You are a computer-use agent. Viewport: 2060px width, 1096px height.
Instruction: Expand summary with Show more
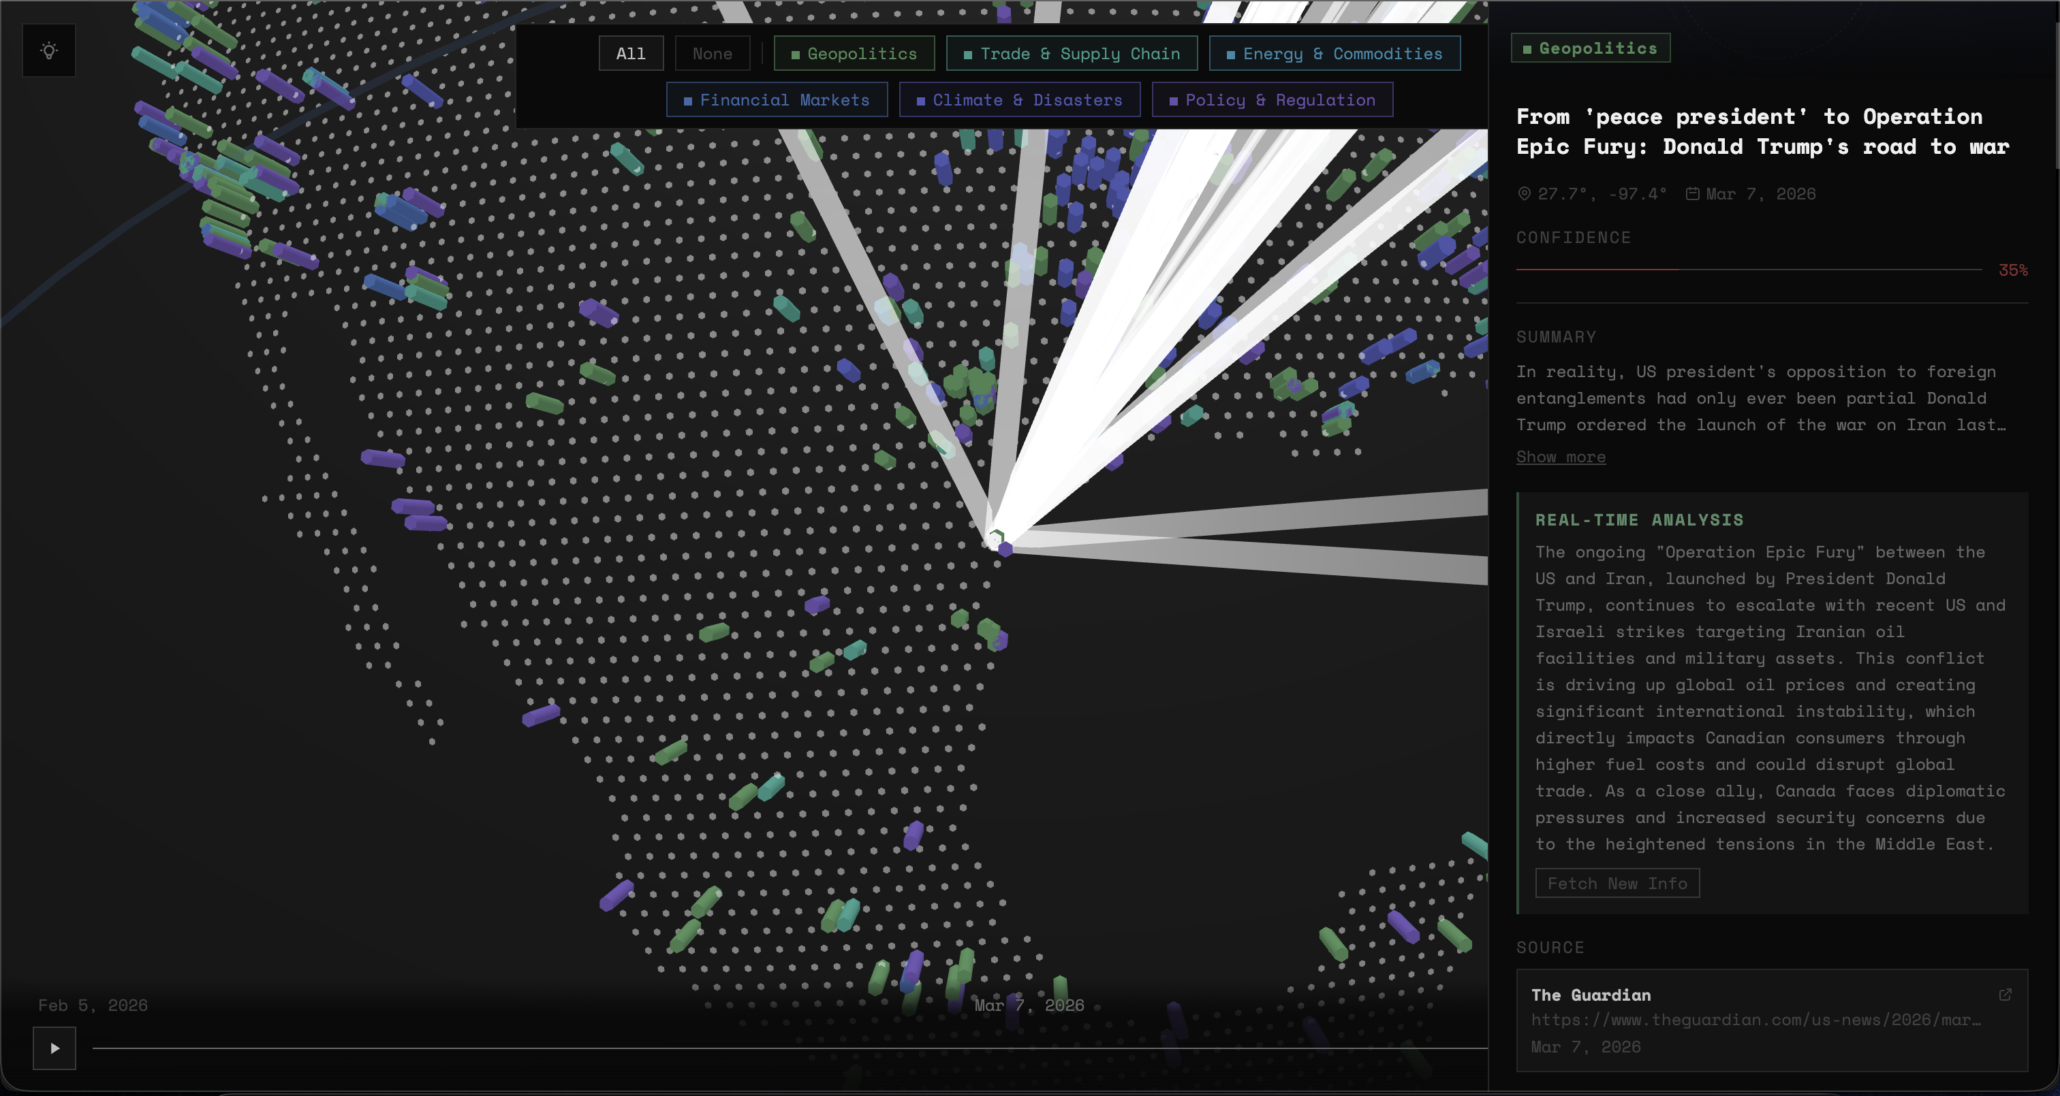[x=1560, y=457]
